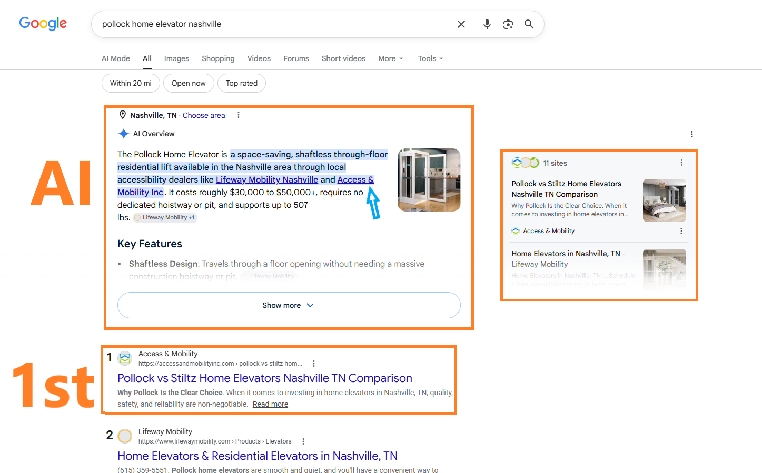This screenshot has height=473, width=762.
Task: Click the Lifeway Mobility +1 source chip
Action: [x=165, y=217]
